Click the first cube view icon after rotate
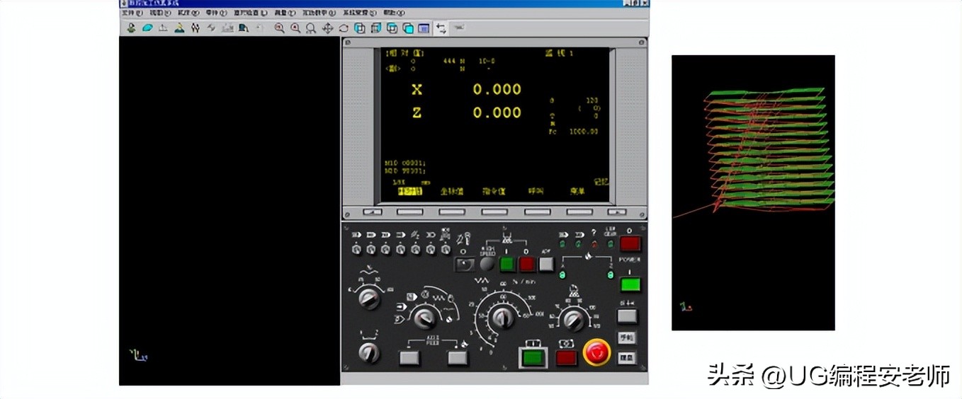The image size is (962, 399). click(x=359, y=28)
